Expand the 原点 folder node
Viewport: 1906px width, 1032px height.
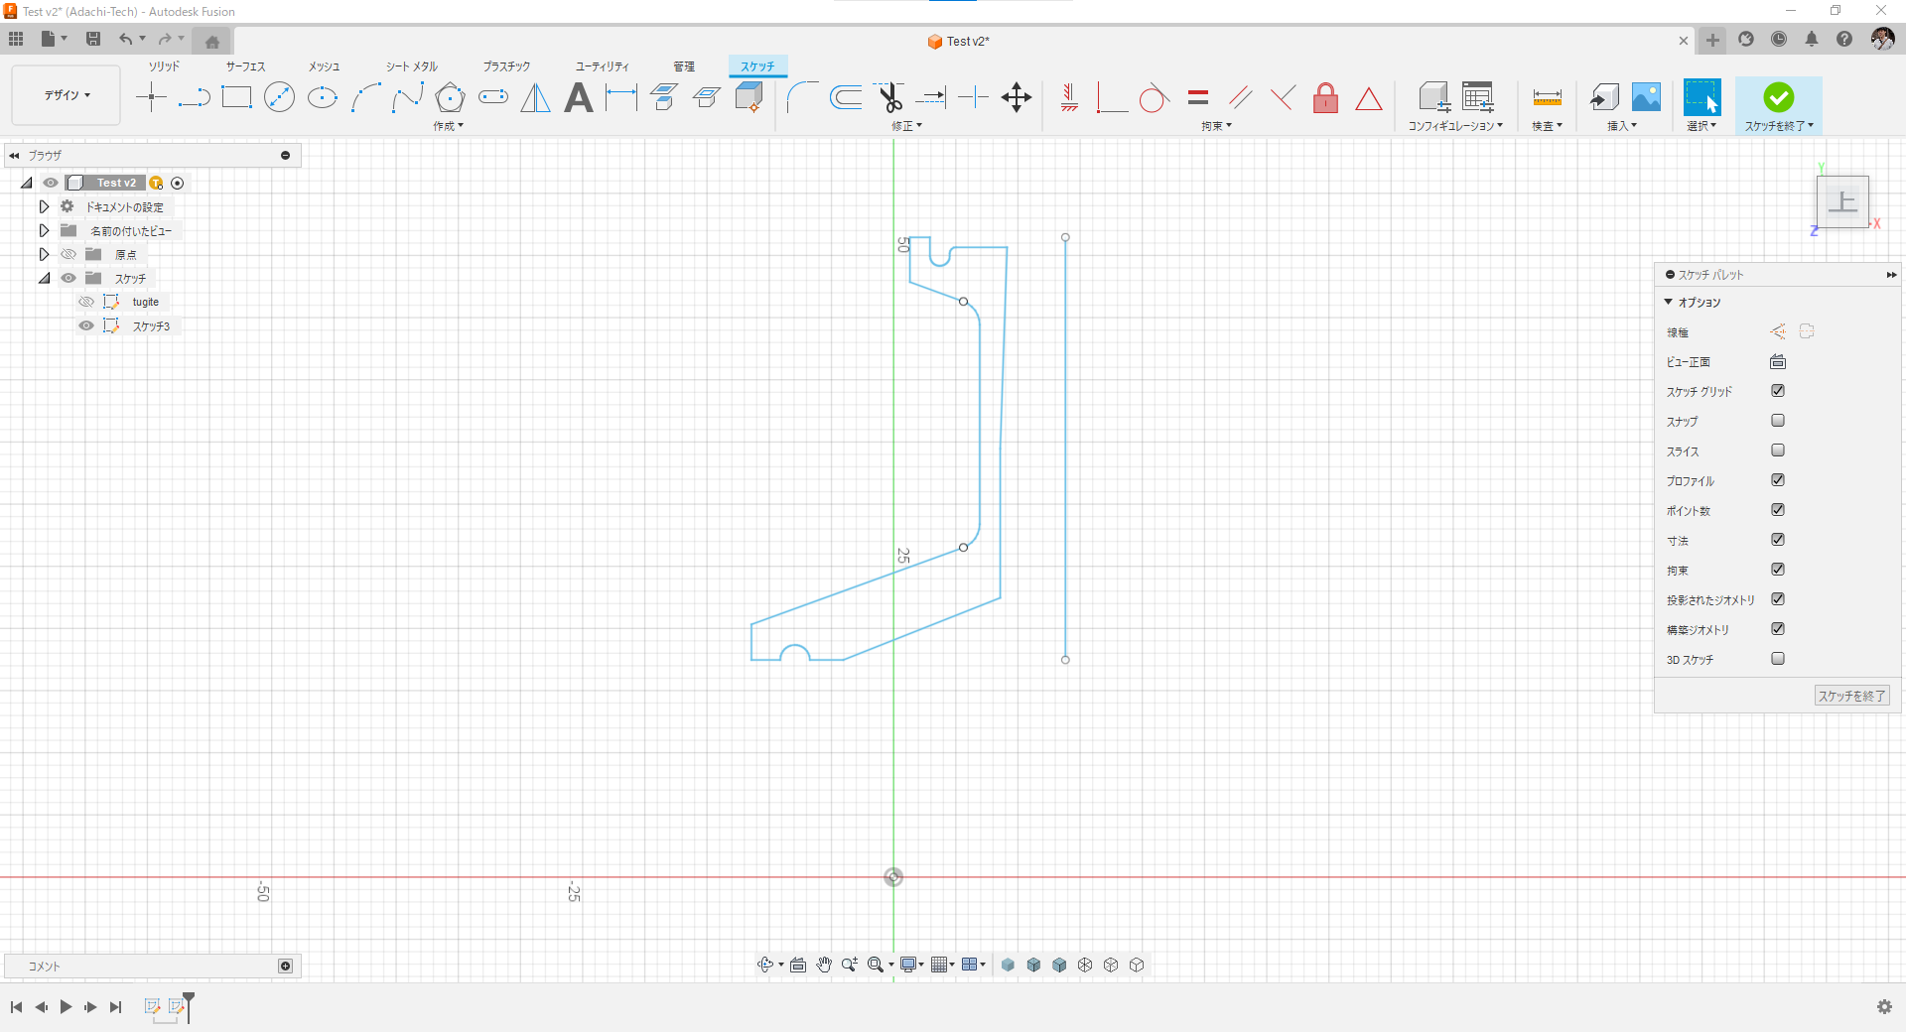click(44, 254)
